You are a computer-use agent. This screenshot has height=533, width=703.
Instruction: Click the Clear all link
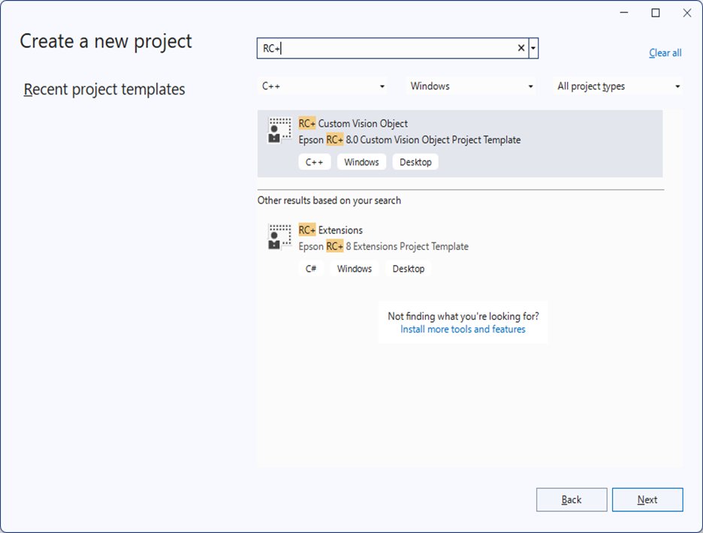665,53
